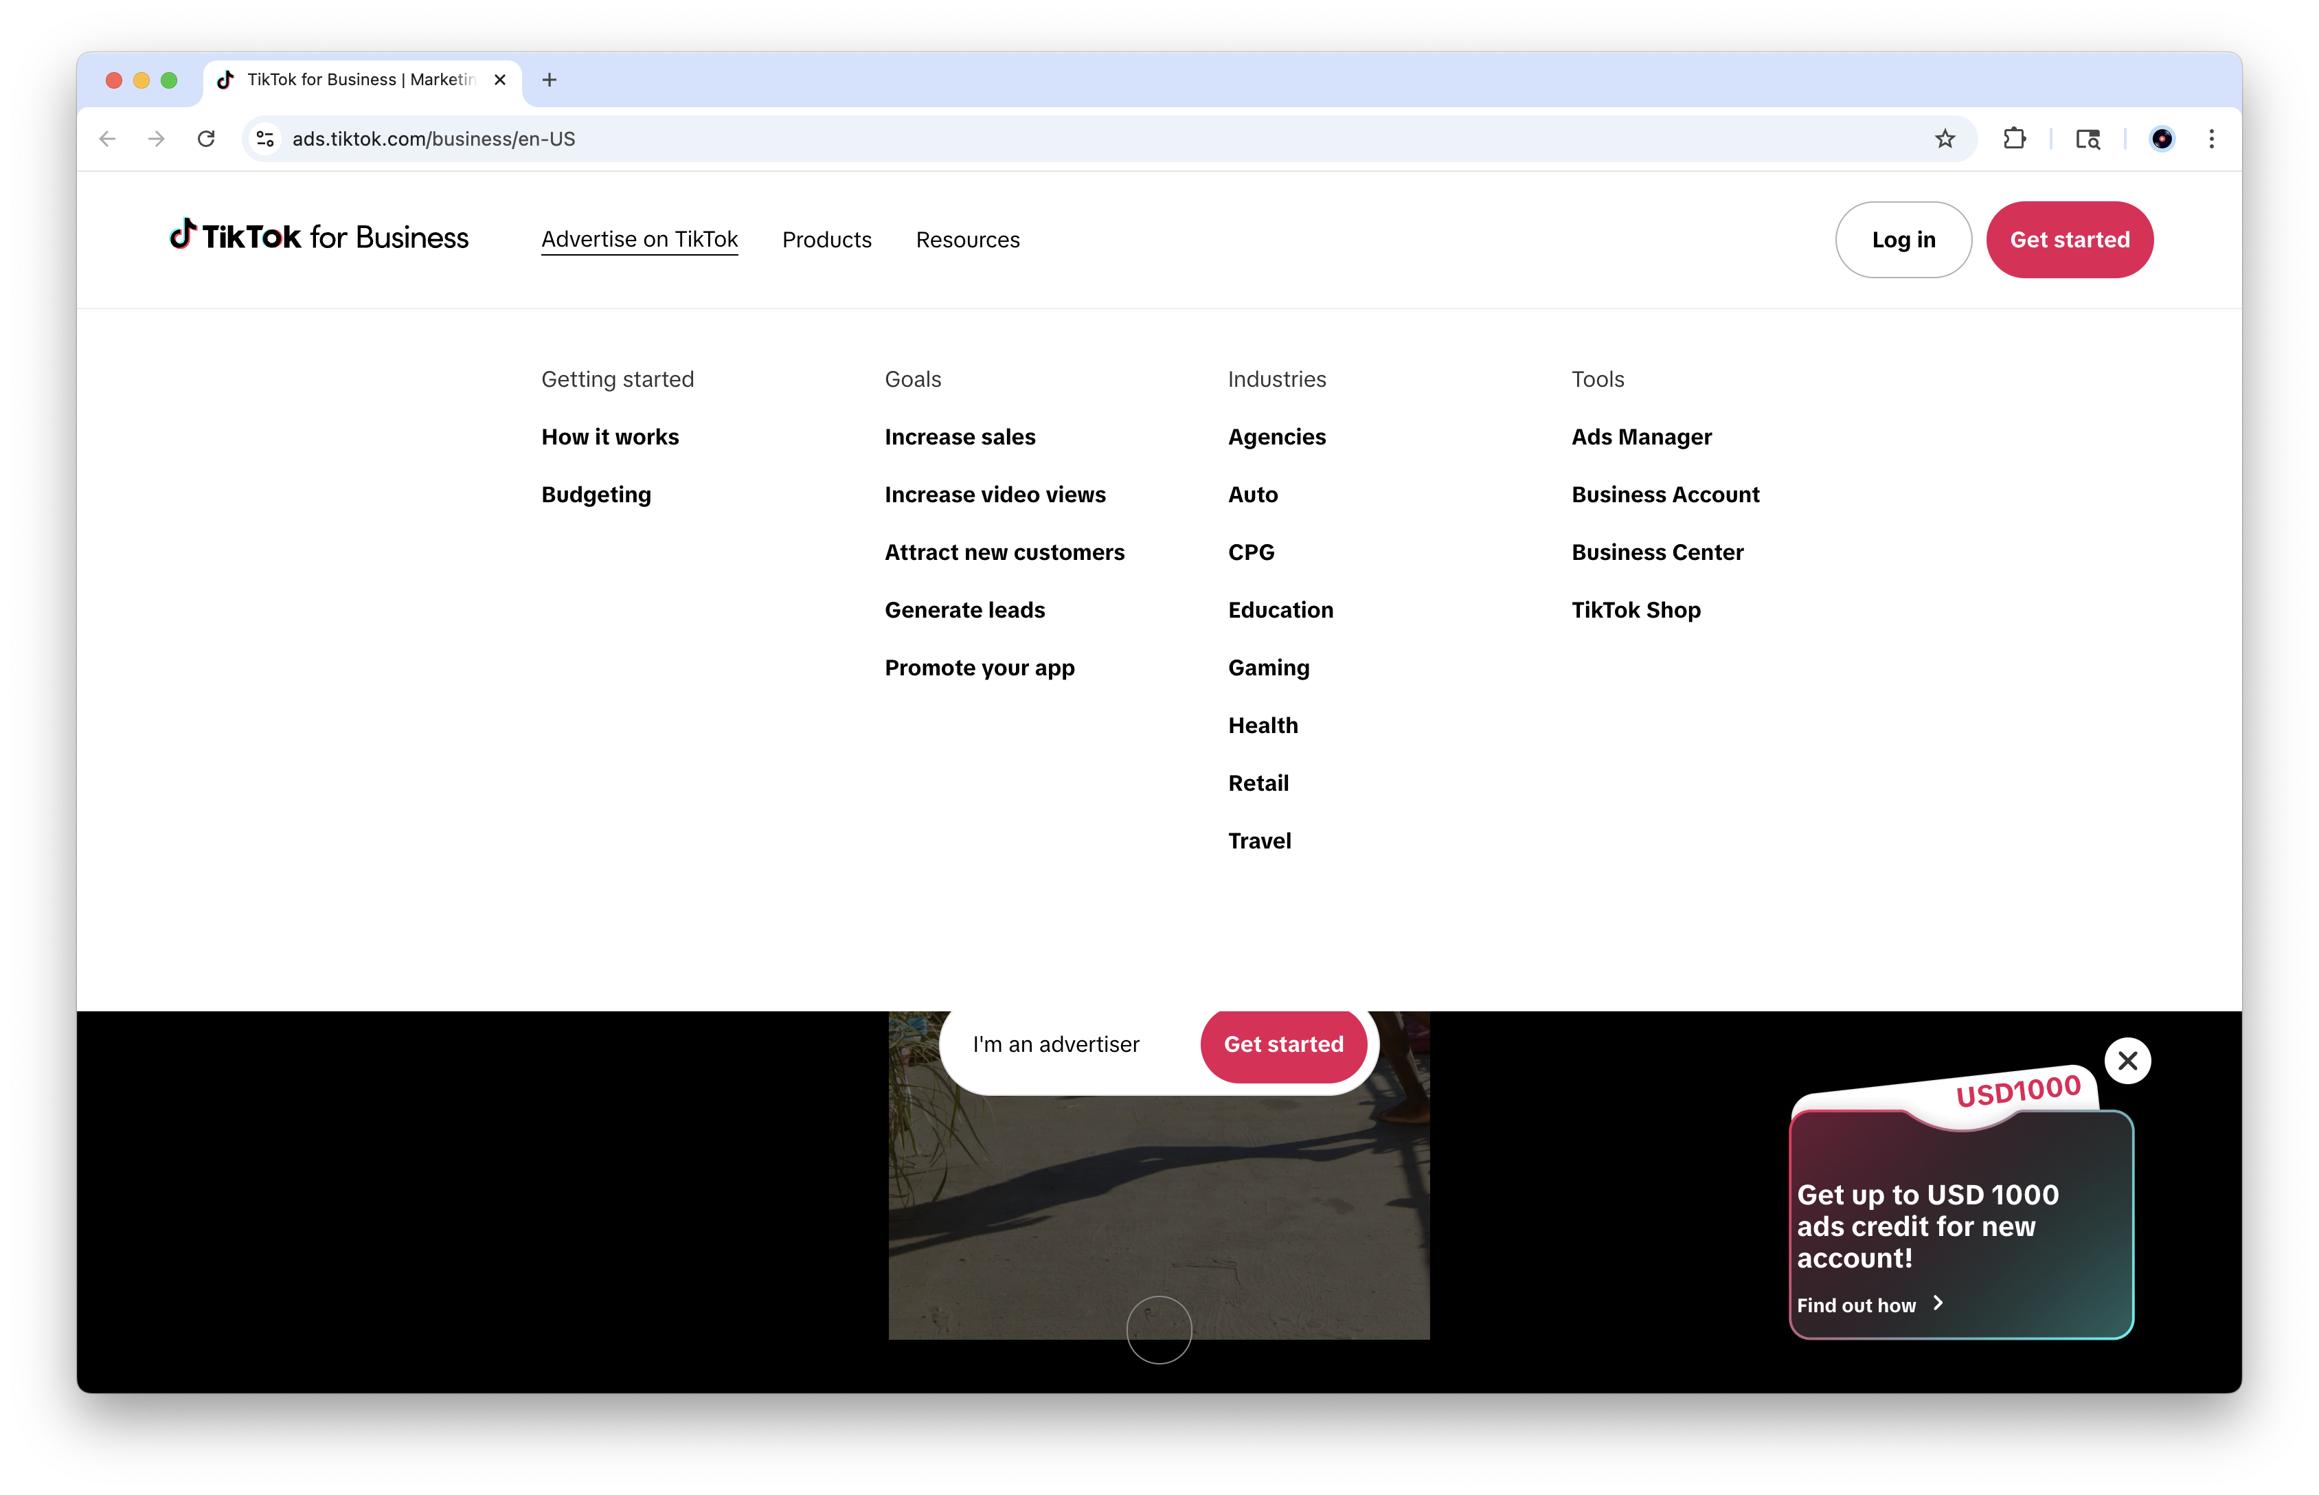Reload the page with the refresh icon
2319x1495 pixels.
coord(205,139)
